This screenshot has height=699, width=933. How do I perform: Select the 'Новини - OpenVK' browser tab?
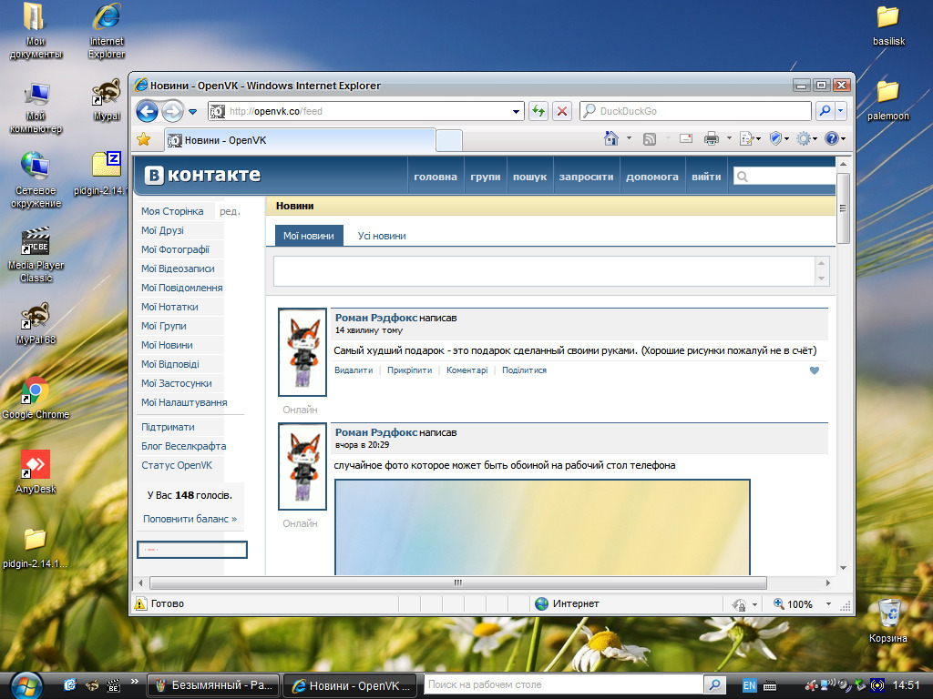tap(301, 140)
